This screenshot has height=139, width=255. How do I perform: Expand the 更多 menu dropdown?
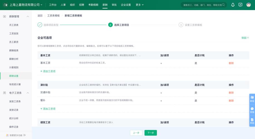[139, 5]
